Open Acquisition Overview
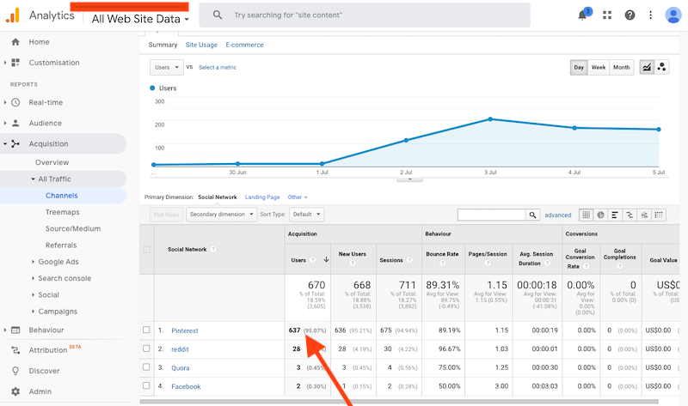 pos(52,162)
